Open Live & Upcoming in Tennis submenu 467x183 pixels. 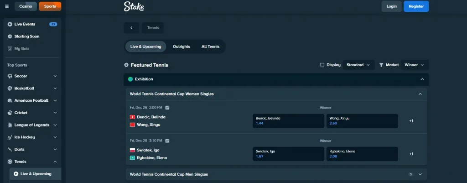(x=36, y=174)
